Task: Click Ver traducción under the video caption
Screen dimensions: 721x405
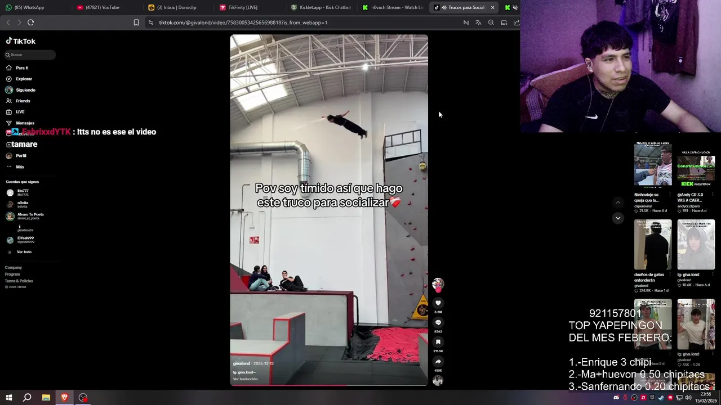Action: 245,379
